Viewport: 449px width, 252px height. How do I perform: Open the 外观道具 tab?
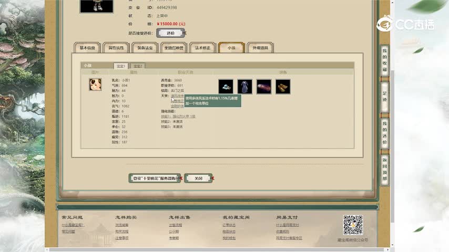click(260, 48)
